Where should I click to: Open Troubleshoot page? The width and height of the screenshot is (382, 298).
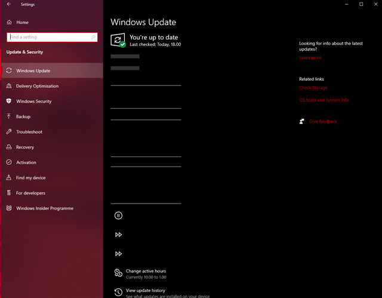52,132
